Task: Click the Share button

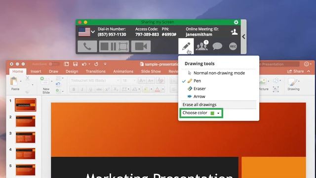Action: tap(296, 71)
